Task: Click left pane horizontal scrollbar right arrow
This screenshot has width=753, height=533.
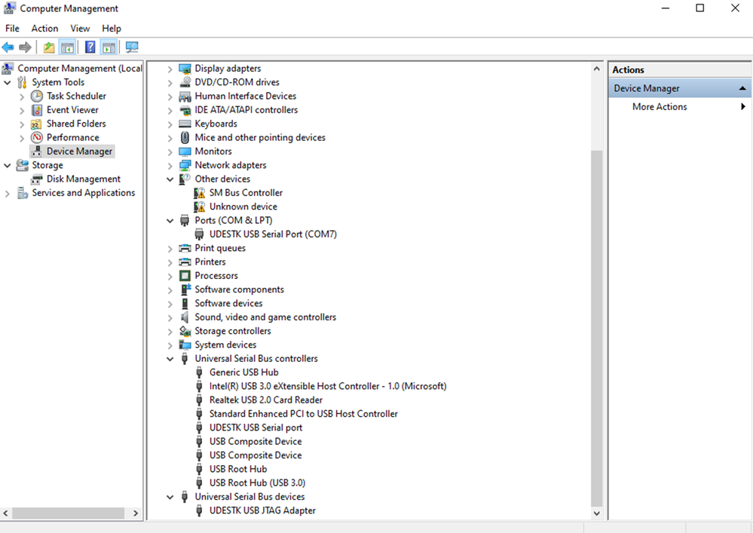Action: pyautogui.click(x=136, y=513)
